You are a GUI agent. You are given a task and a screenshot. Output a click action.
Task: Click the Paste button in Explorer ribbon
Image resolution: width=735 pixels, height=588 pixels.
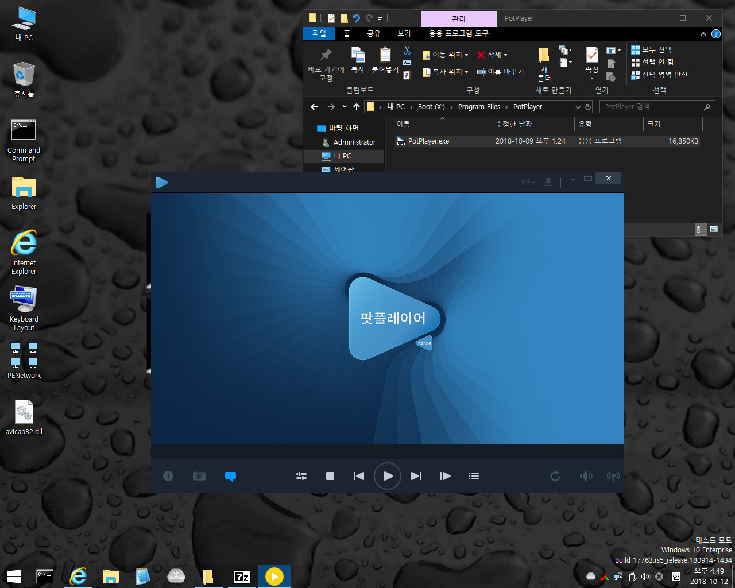click(x=385, y=60)
